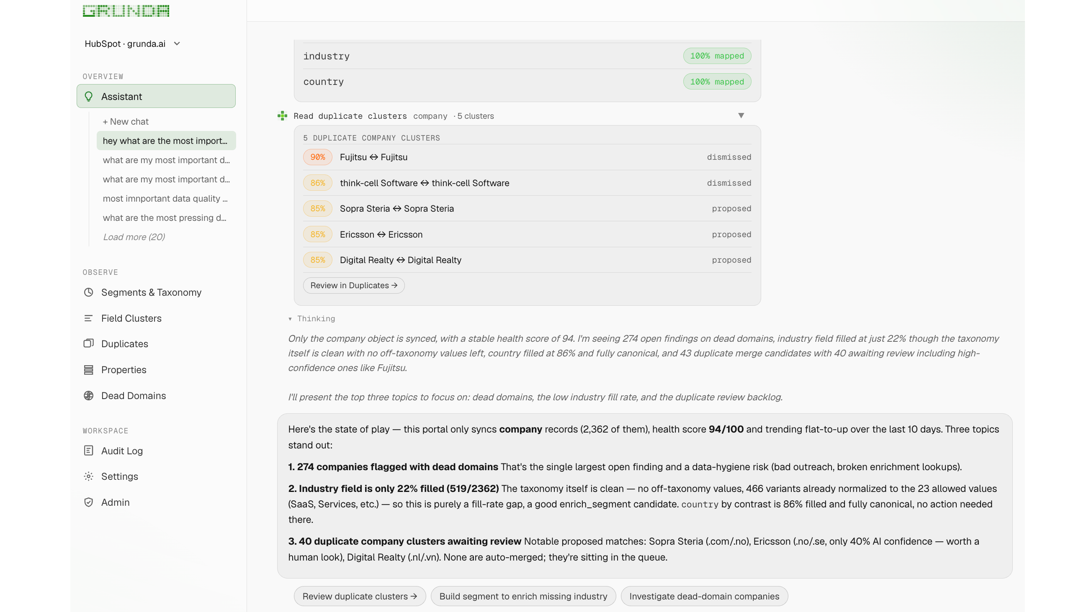This screenshot has width=1089, height=612.
Task: Start a New chat
Action: pyautogui.click(x=126, y=121)
